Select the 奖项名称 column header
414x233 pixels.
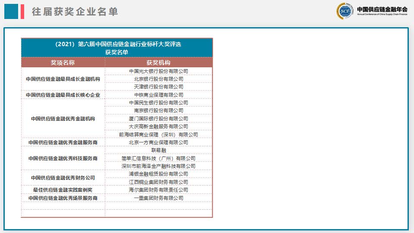coord(63,63)
